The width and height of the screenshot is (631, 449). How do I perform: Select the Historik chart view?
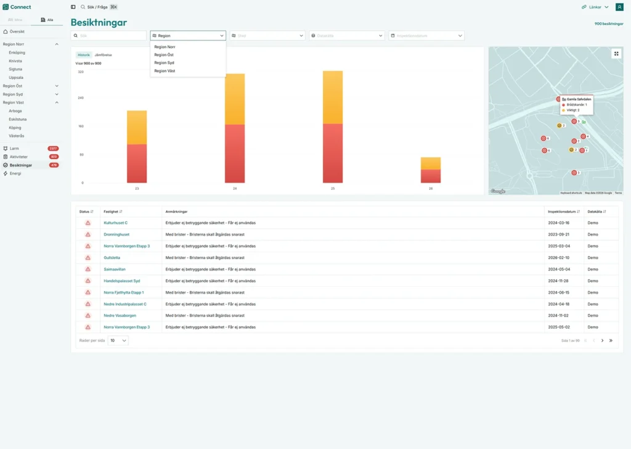(x=83, y=55)
